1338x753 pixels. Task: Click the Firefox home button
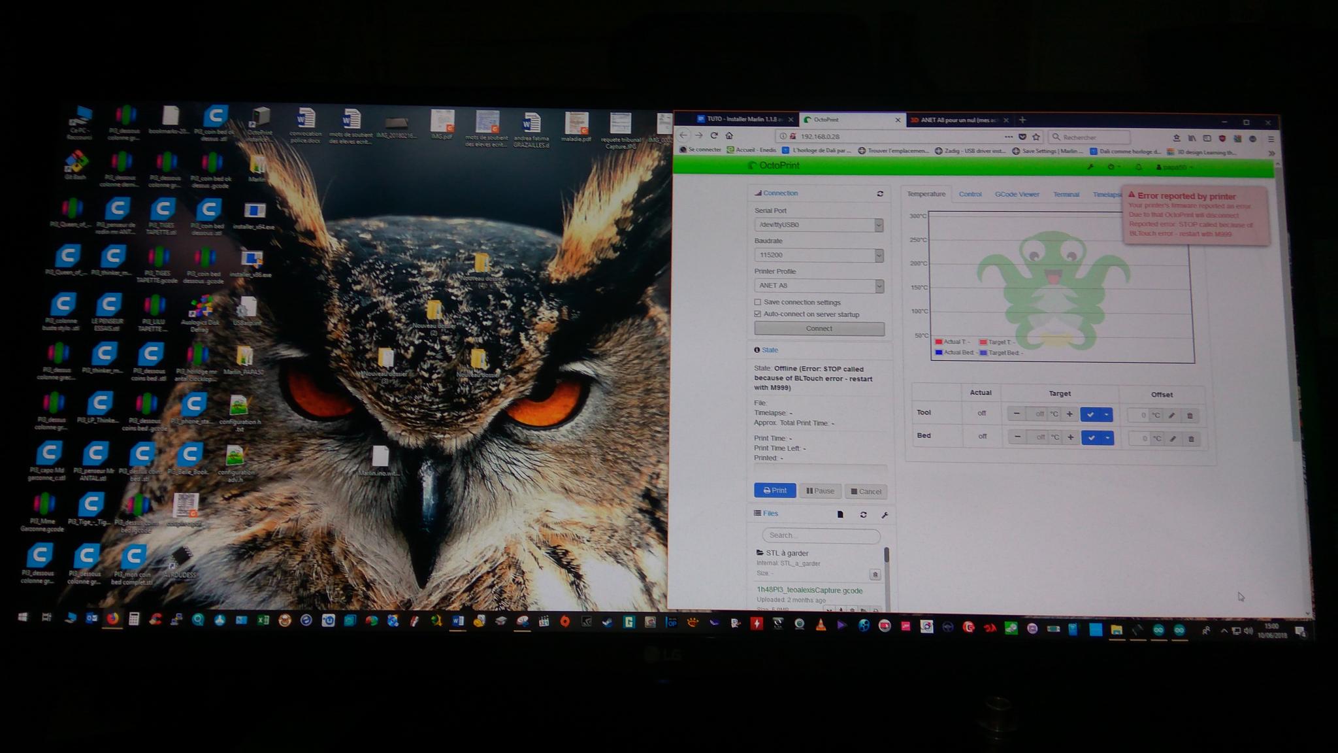point(729,135)
